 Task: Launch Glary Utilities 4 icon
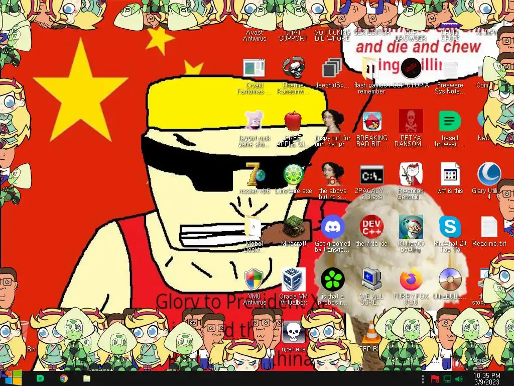click(489, 174)
